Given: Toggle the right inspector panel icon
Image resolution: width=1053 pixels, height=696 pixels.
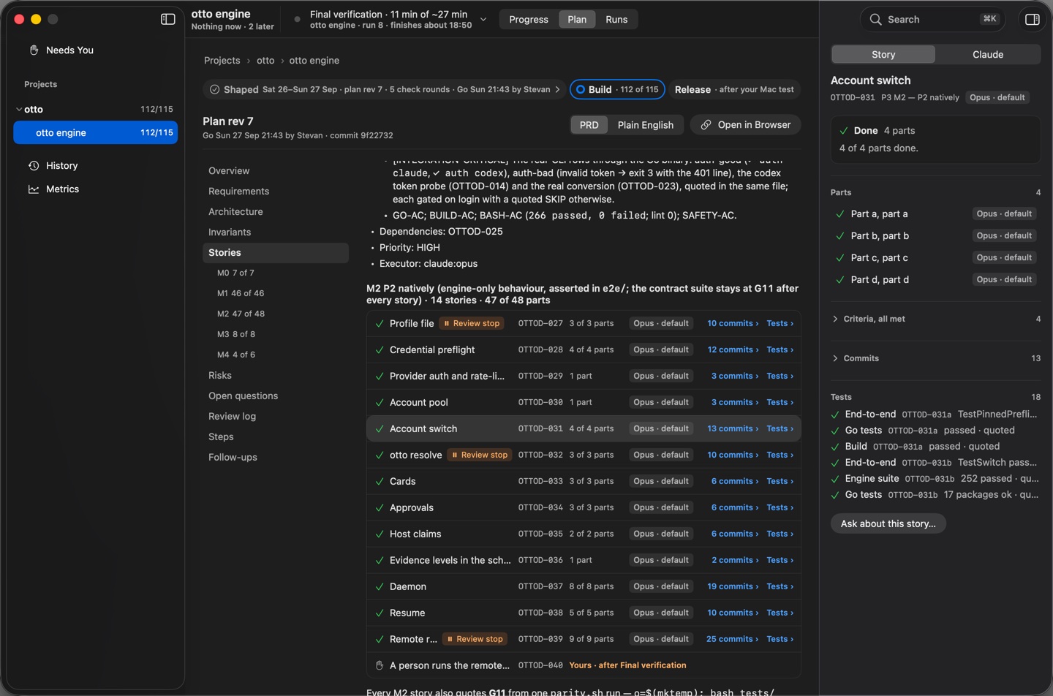Looking at the screenshot, I should (x=1033, y=19).
